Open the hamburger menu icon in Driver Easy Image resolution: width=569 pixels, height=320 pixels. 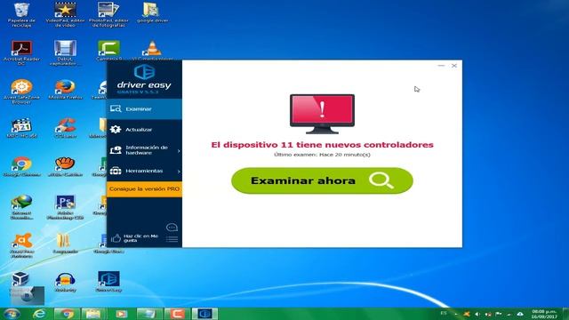(x=172, y=239)
